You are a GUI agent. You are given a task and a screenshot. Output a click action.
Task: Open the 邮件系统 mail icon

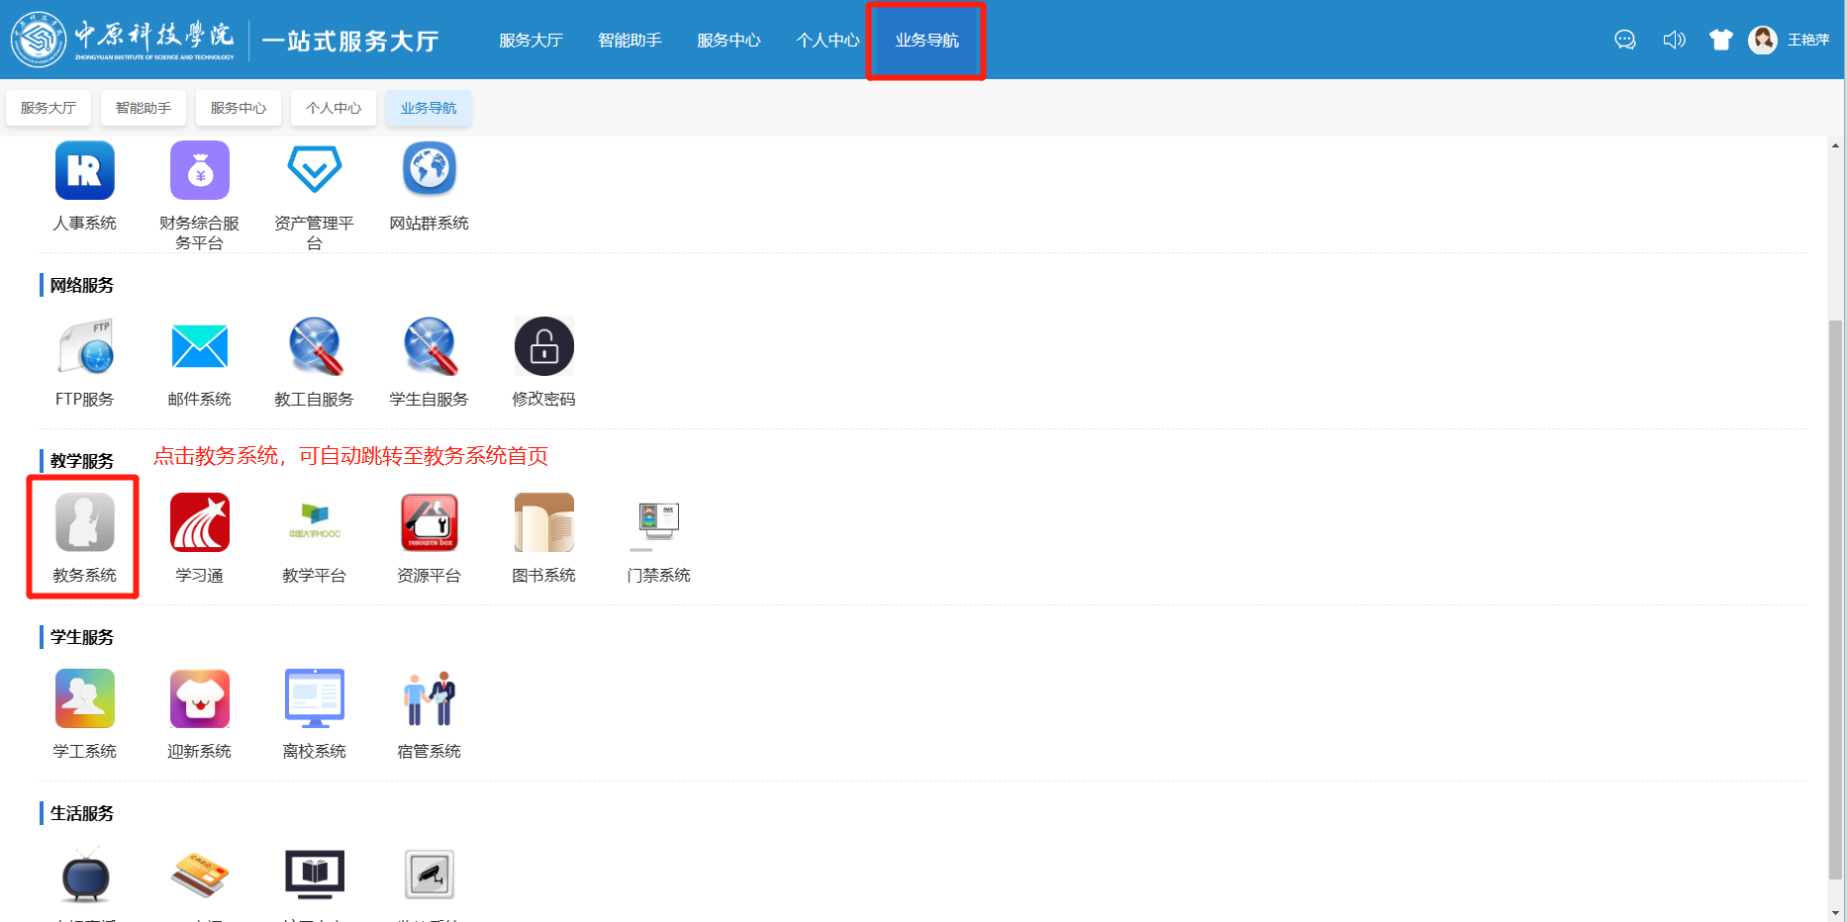pyautogui.click(x=199, y=346)
